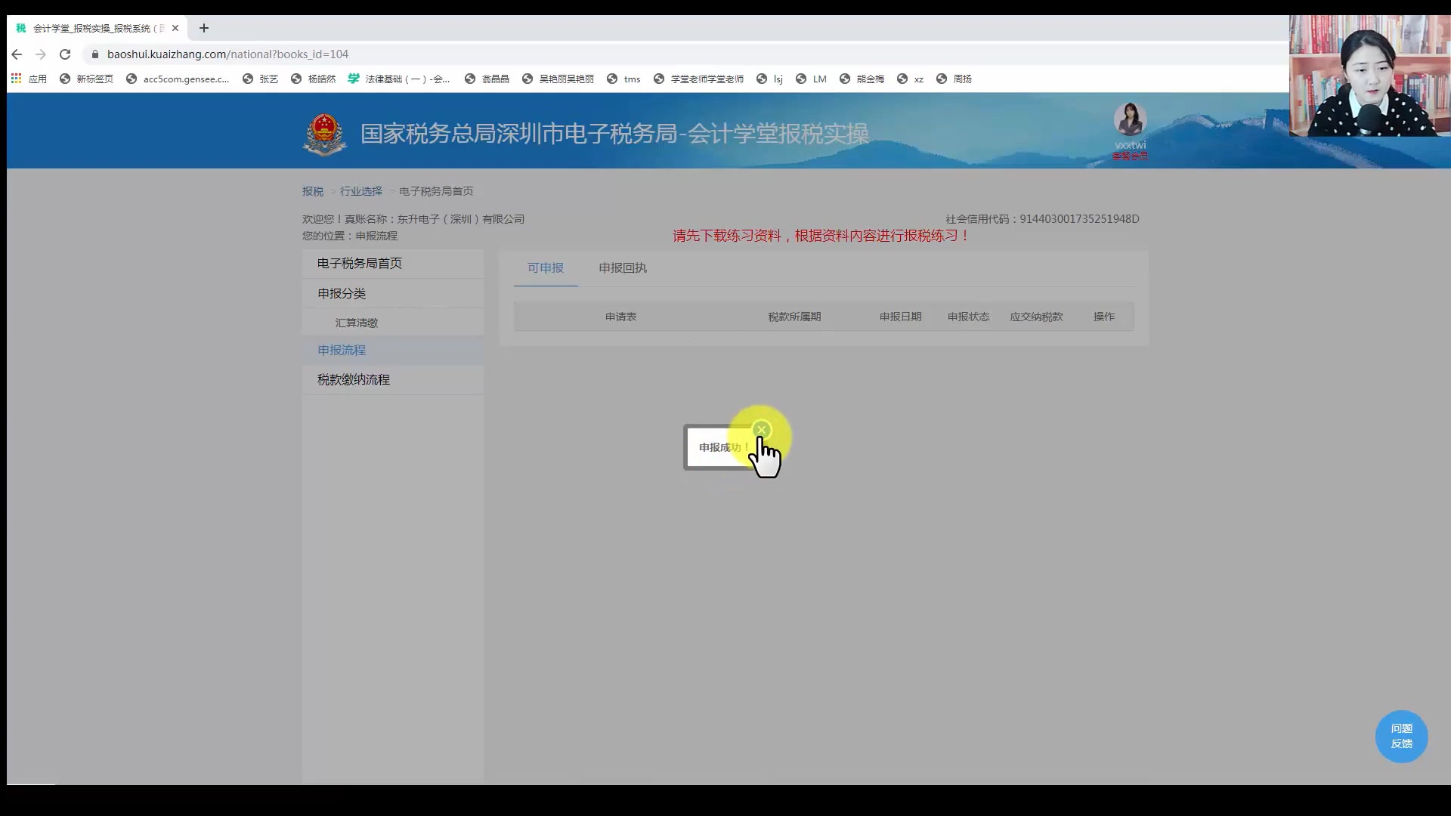Select 汇算清缴 under 申报分类
Viewport: 1451px width, 816px height.
[x=357, y=322]
